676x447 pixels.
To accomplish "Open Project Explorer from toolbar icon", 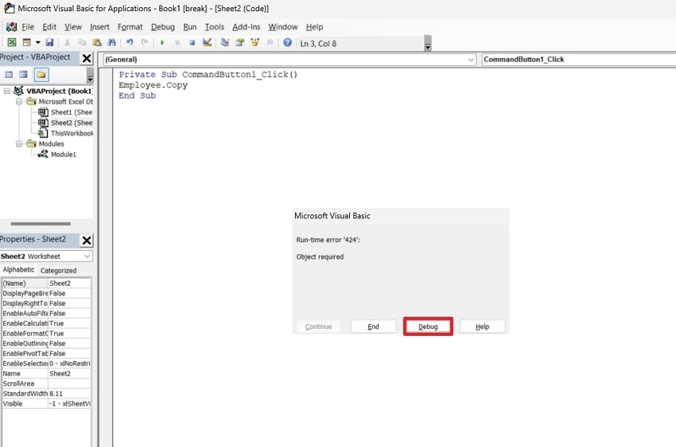I will pyautogui.click(x=224, y=43).
